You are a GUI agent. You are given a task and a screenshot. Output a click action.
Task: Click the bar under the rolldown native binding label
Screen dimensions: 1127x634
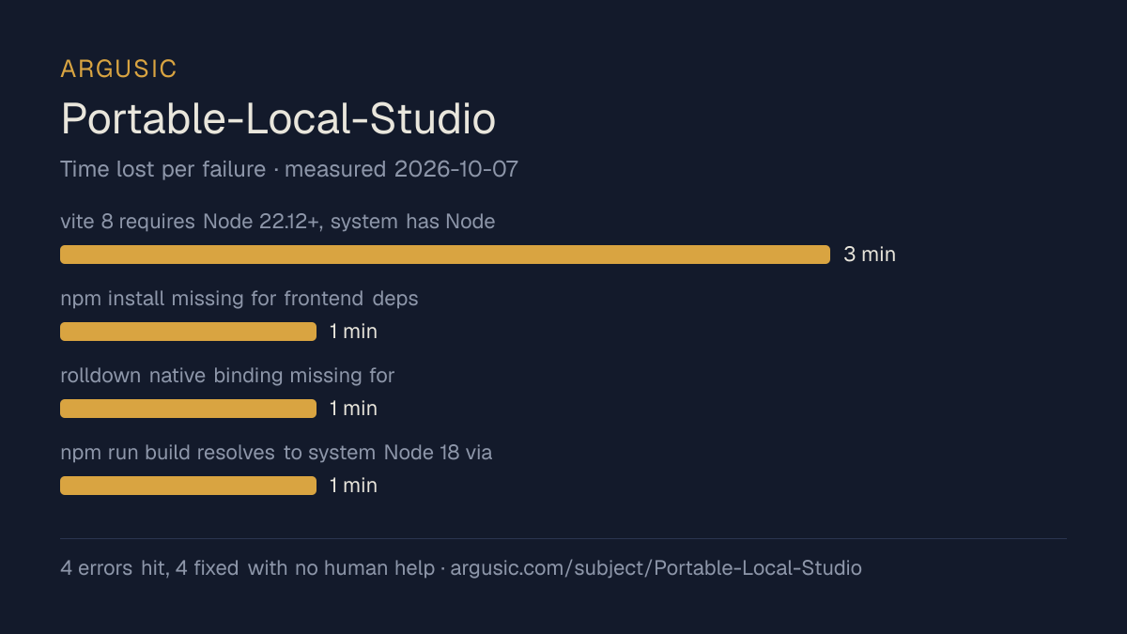click(x=188, y=409)
